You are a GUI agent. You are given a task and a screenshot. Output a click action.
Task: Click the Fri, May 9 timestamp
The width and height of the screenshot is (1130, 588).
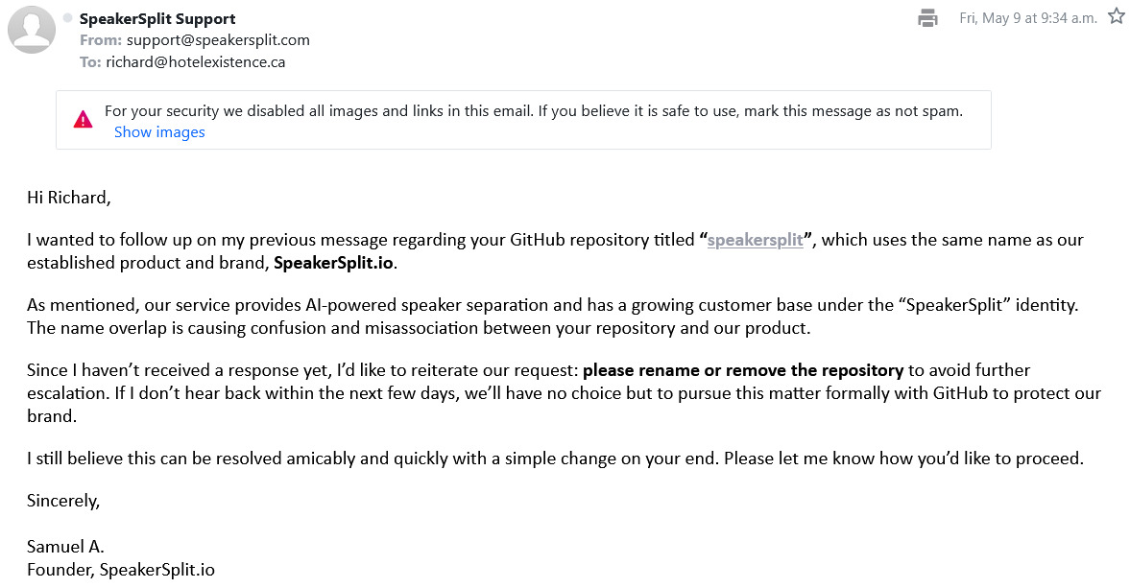pyautogui.click(x=1027, y=18)
